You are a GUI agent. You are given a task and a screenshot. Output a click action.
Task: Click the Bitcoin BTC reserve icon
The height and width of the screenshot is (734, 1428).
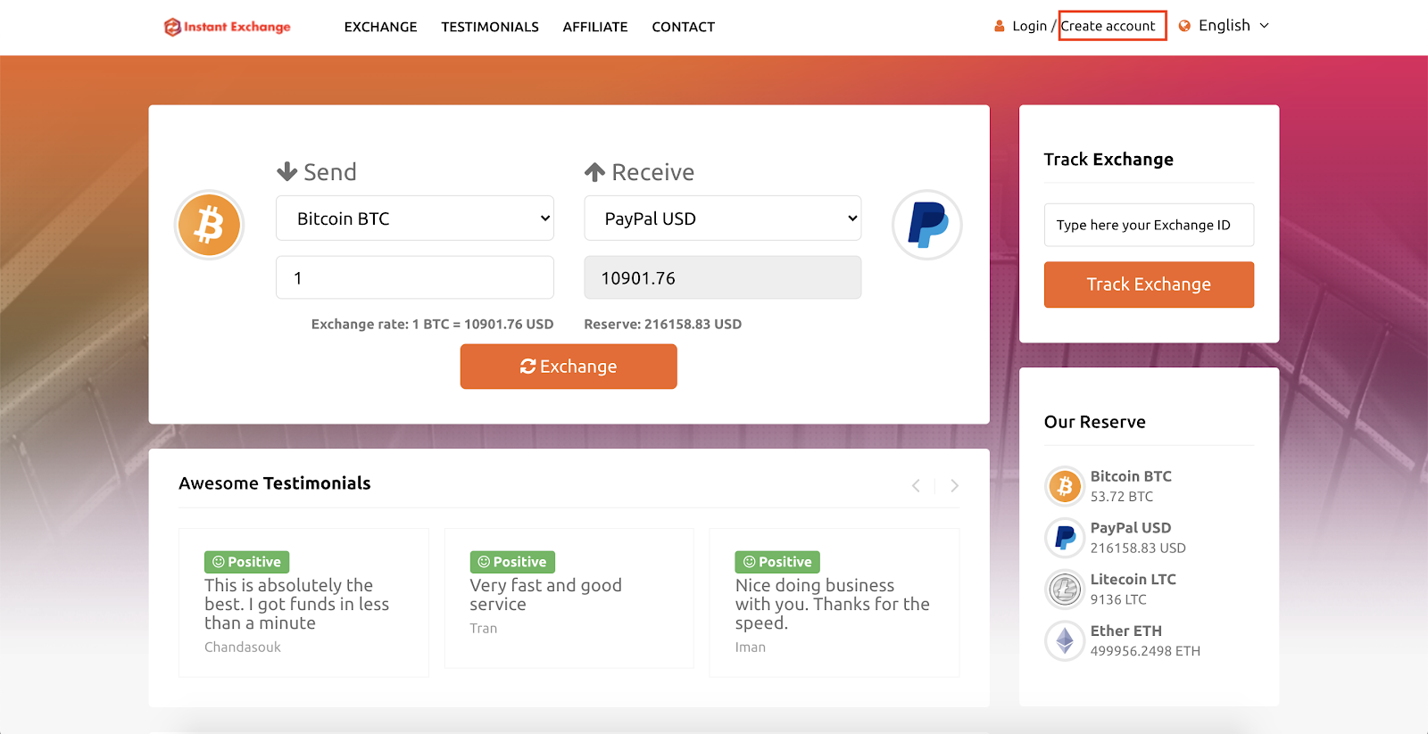1065,486
